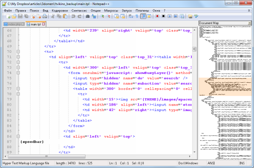The width and height of the screenshot is (254, 168).
Task: Stop macro recording with the black square icon
Action: point(163,16)
